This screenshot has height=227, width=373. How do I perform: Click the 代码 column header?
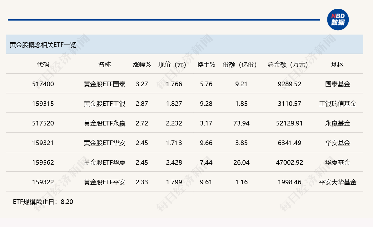pos(43,64)
